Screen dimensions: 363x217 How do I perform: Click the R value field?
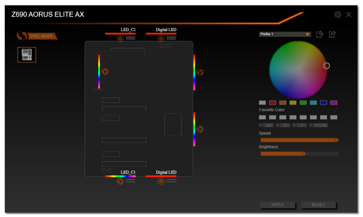[268, 125]
